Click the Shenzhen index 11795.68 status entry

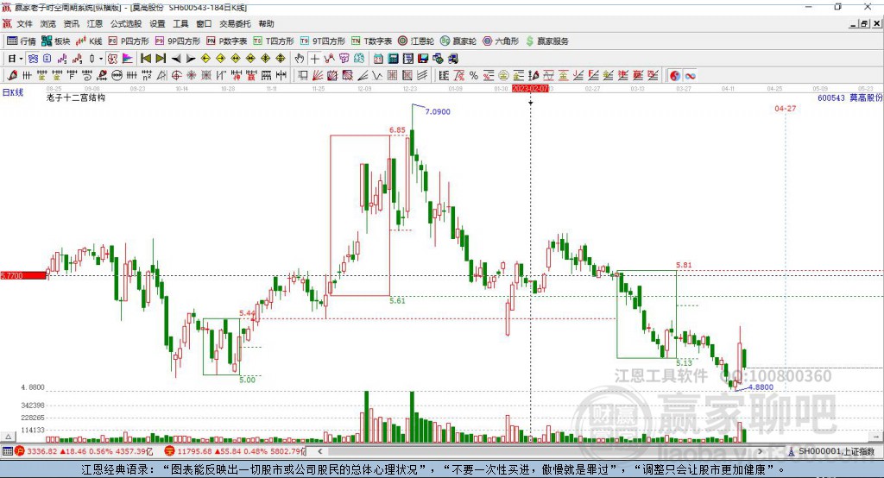(235, 451)
